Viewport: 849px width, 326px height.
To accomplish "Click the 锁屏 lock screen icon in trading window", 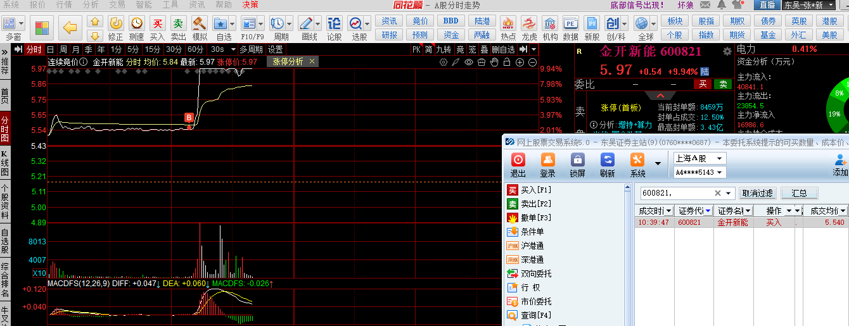I will pos(577,160).
